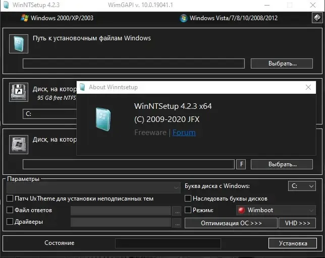
Task: Close the About Winntsetup dialog
Action: click(x=308, y=87)
